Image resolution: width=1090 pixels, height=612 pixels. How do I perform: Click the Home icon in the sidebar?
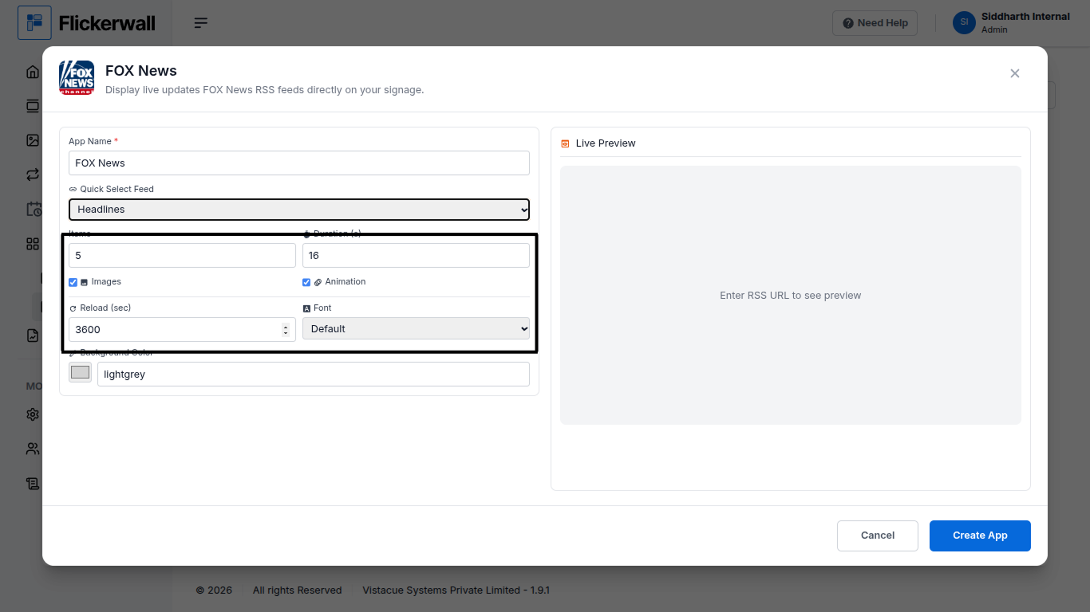coord(33,72)
